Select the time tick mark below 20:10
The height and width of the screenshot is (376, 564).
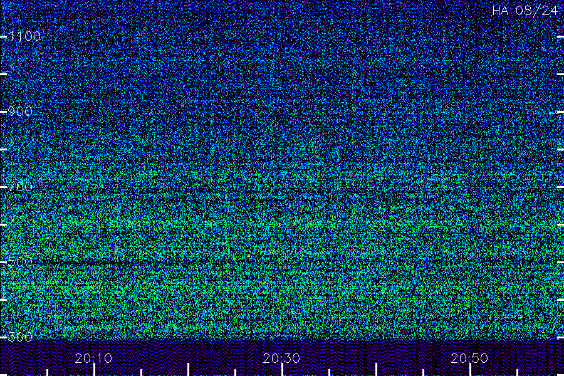pyautogui.click(x=94, y=370)
